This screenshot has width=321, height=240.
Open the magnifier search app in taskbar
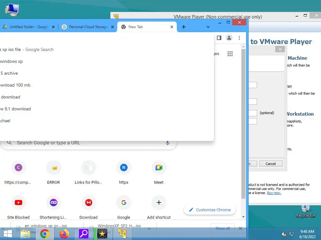[83, 234]
